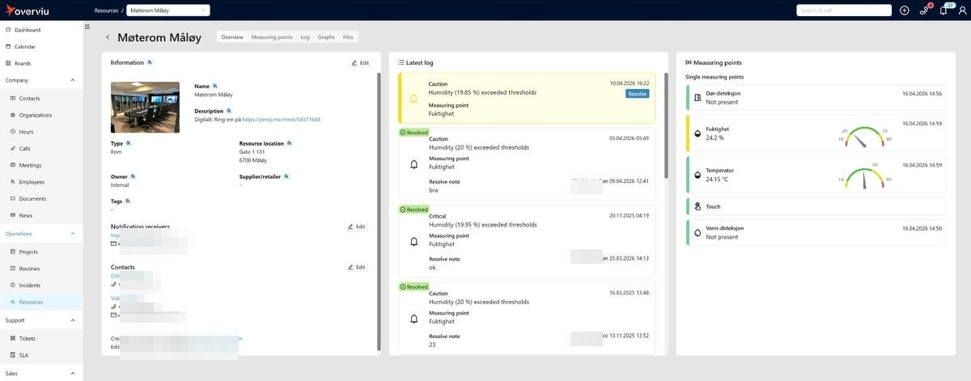Screen dimensions: 971x381
Task: Go to Organizations in the sidebar
Action: tap(41, 115)
